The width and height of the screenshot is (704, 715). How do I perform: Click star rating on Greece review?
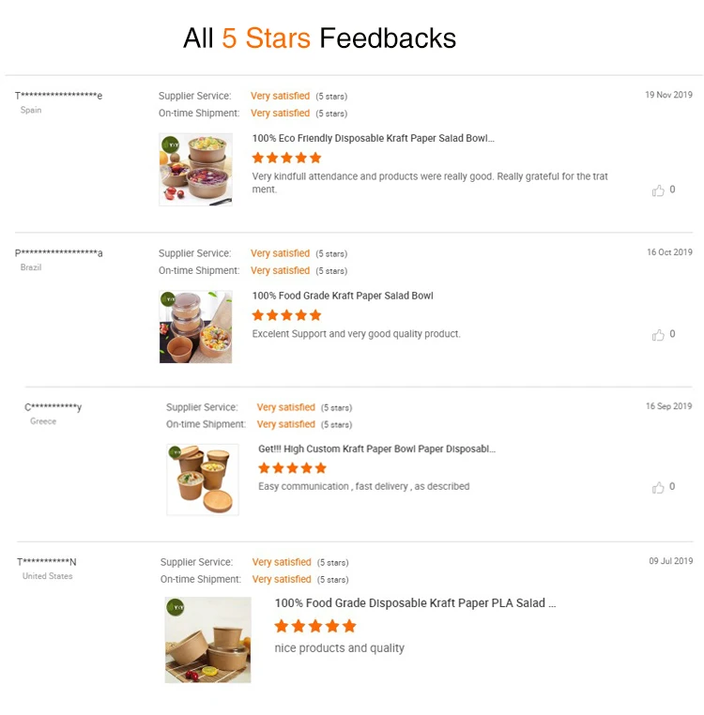tap(292, 467)
